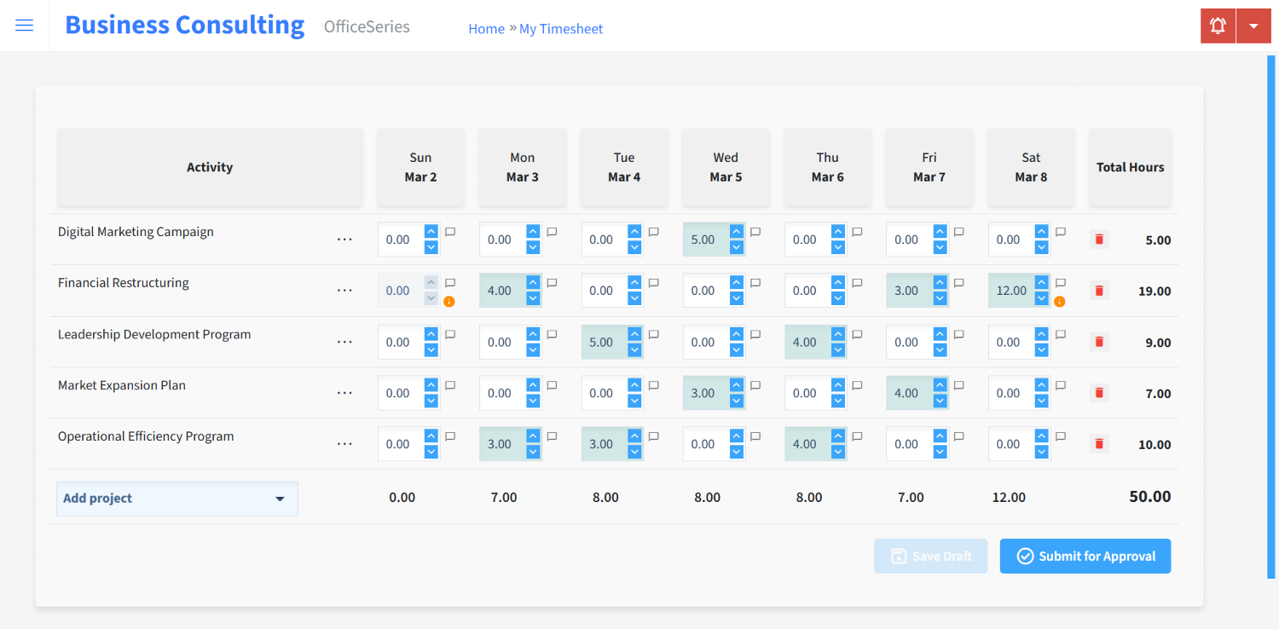Open the notifications bell icon

(1217, 26)
